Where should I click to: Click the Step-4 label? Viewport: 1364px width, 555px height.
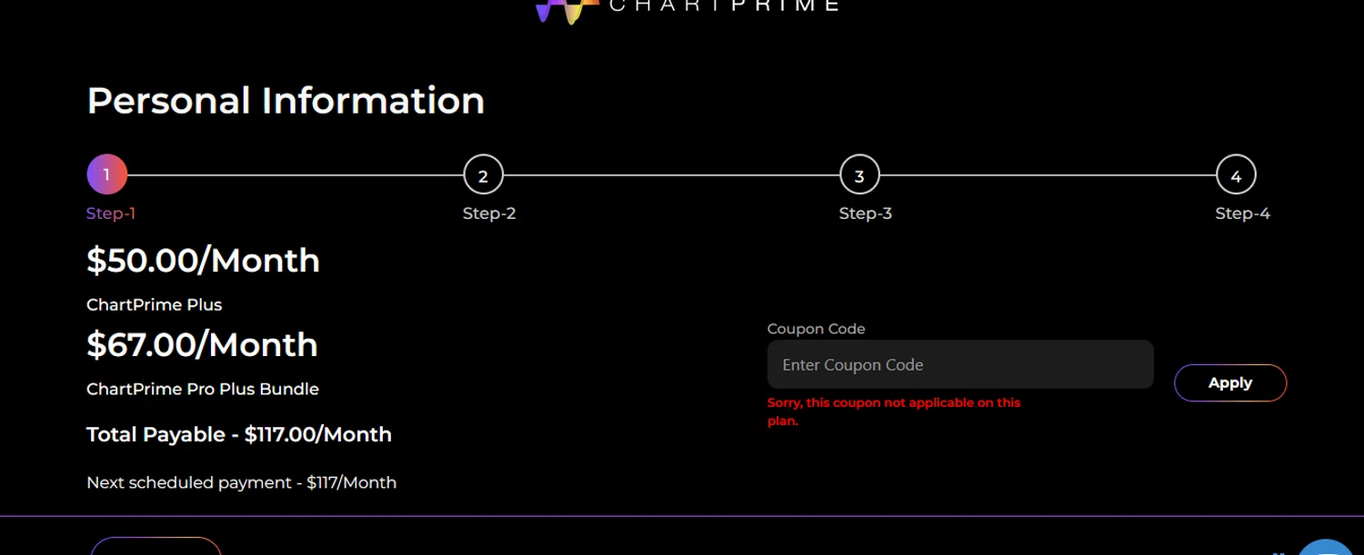click(1243, 213)
